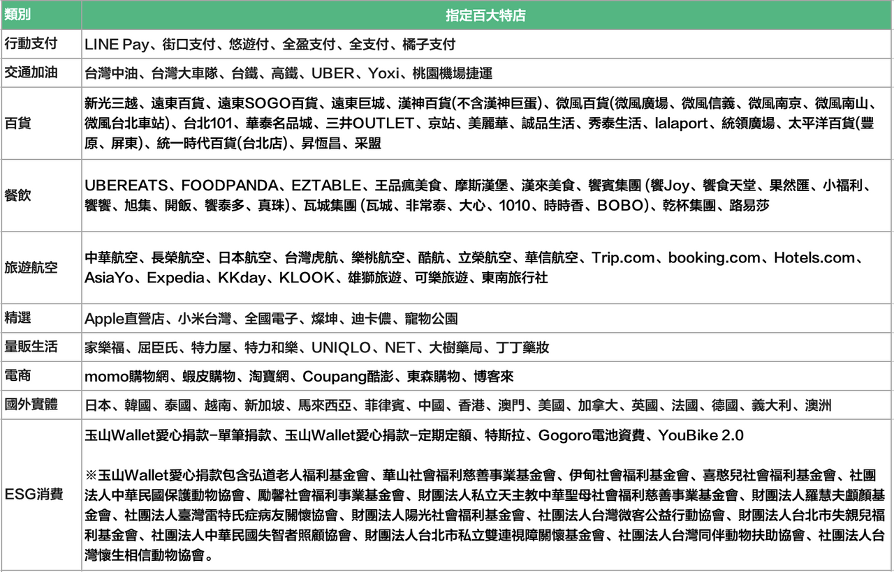
Task: Click the 橘子支付 merchant text
Action: [429, 45]
